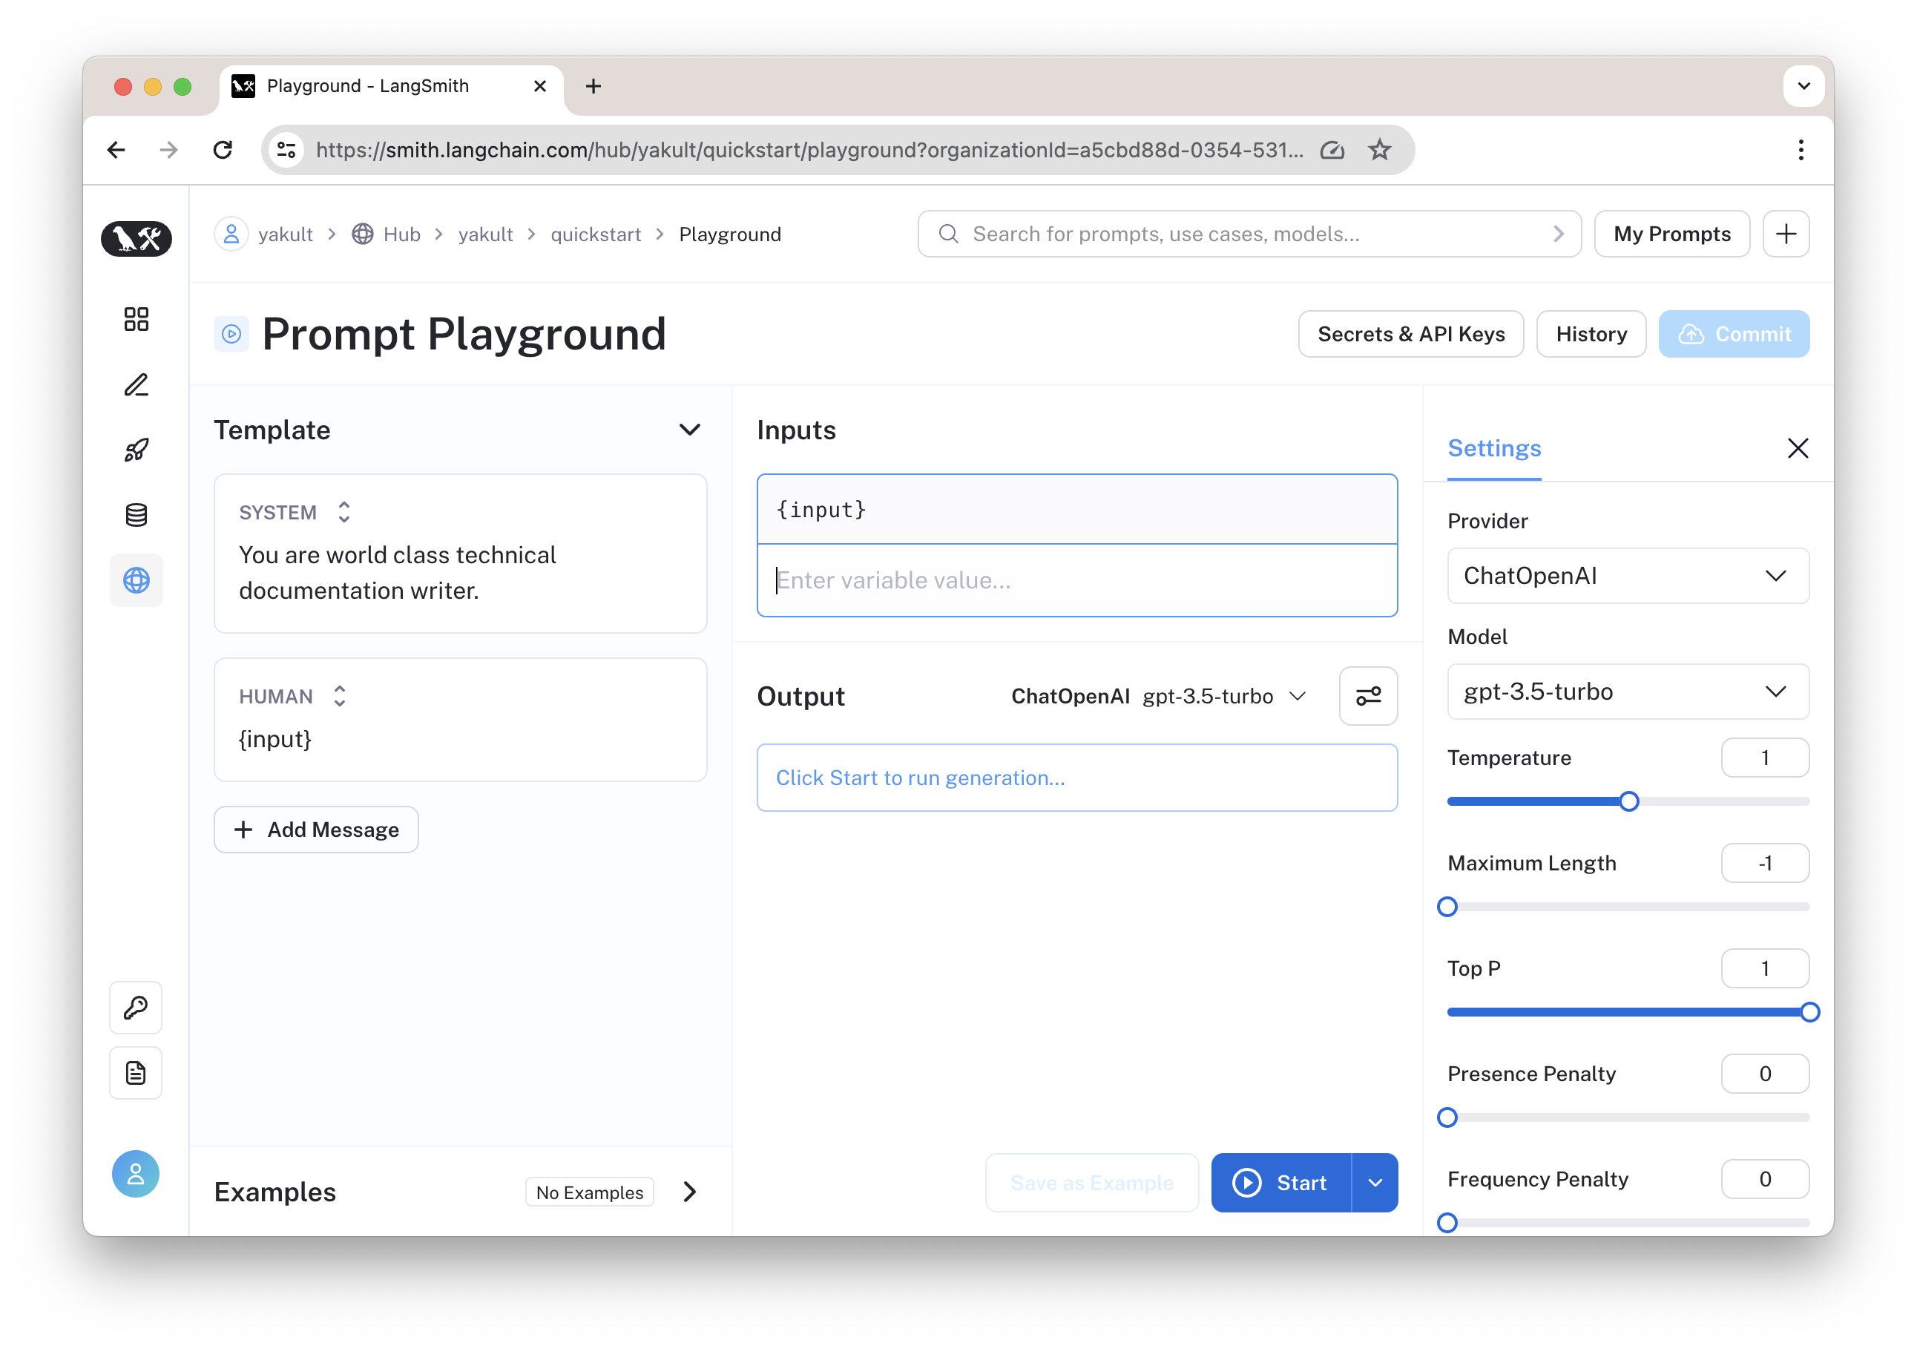1917x1346 pixels.
Task: Click the plus icon next to My Prompts
Action: coord(1786,234)
